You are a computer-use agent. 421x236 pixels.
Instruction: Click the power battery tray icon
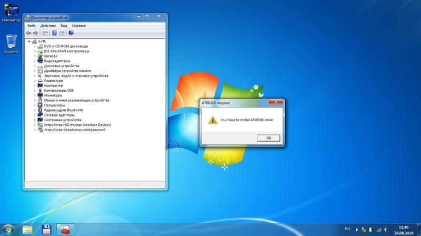[x=371, y=230]
